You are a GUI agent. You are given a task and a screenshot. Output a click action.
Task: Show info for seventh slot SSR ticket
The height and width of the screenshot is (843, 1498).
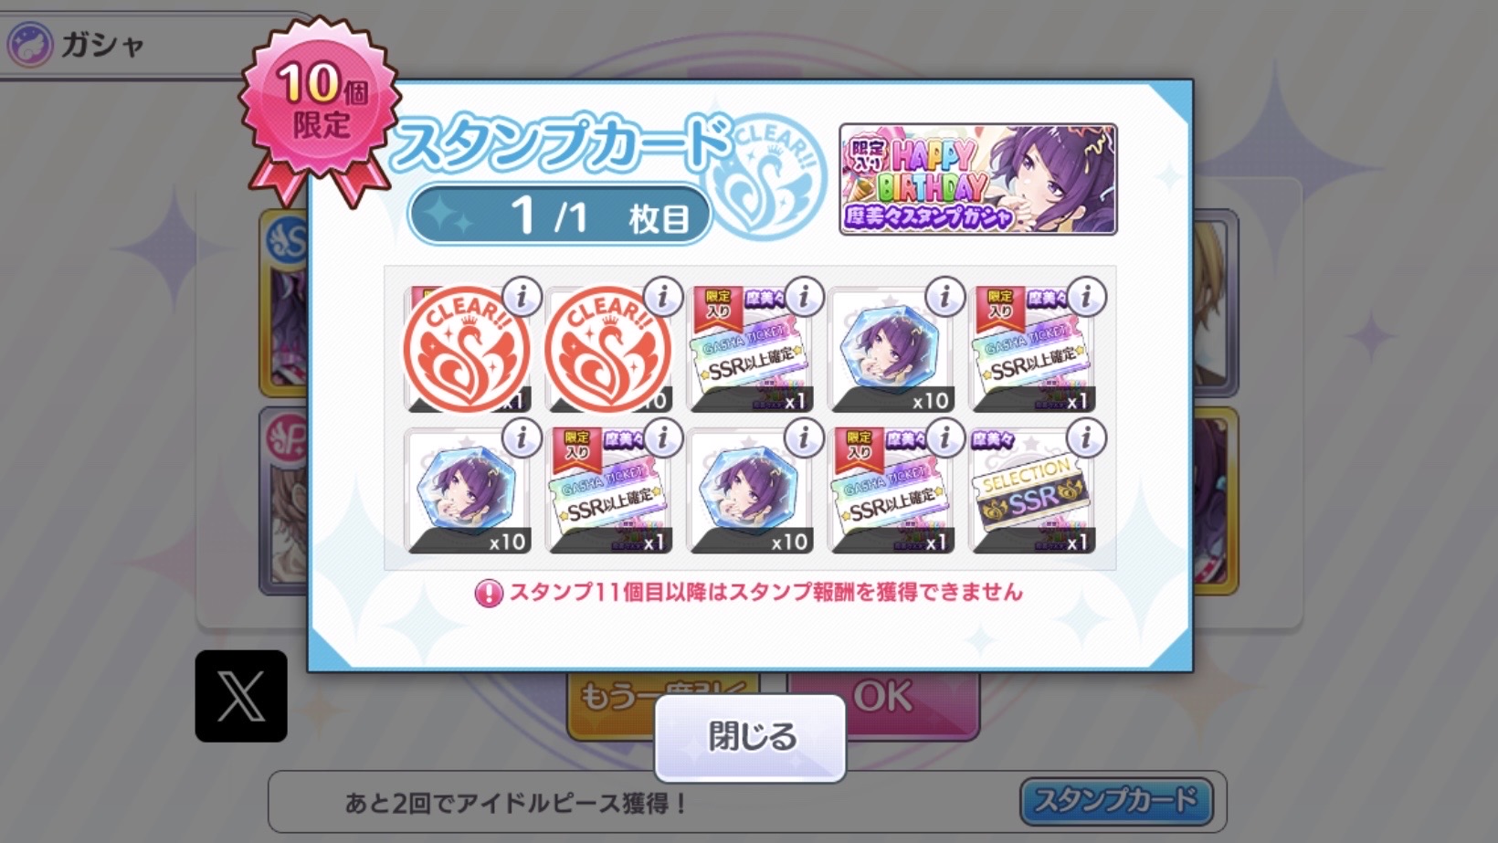point(662,438)
